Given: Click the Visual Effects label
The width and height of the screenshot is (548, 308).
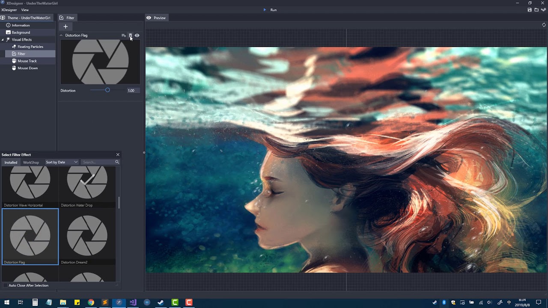Looking at the screenshot, I should point(22,40).
